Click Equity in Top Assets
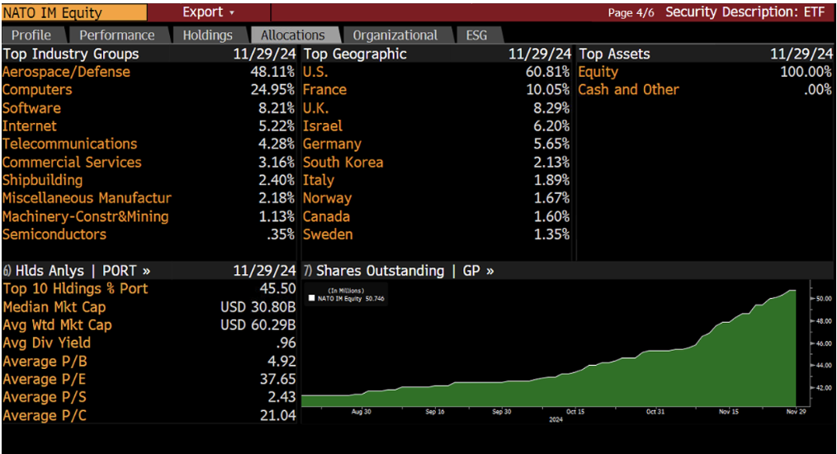The height and width of the screenshot is (454, 837). tap(705, 72)
